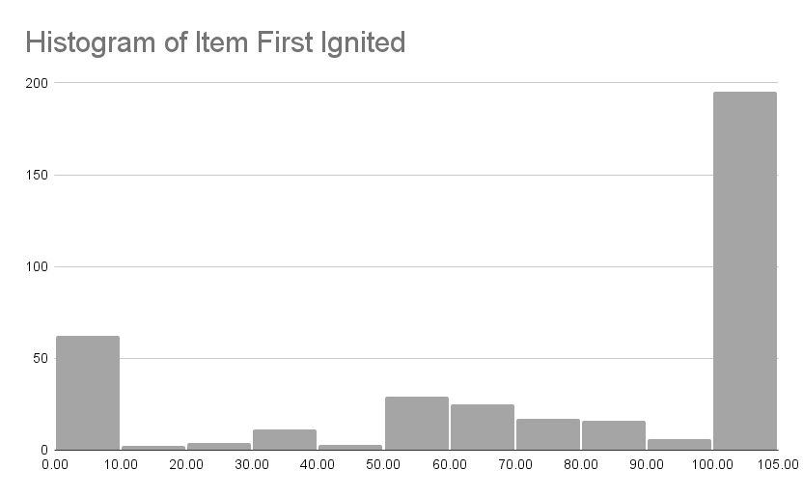803x497 pixels.
Task: Click the 150 vertical axis label
Action: tap(36, 175)
